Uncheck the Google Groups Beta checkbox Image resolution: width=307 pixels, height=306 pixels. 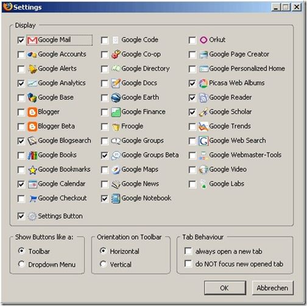(x=105, y=156)
